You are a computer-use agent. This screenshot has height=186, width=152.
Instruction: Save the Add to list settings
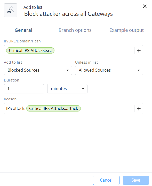tap(136, 180)
